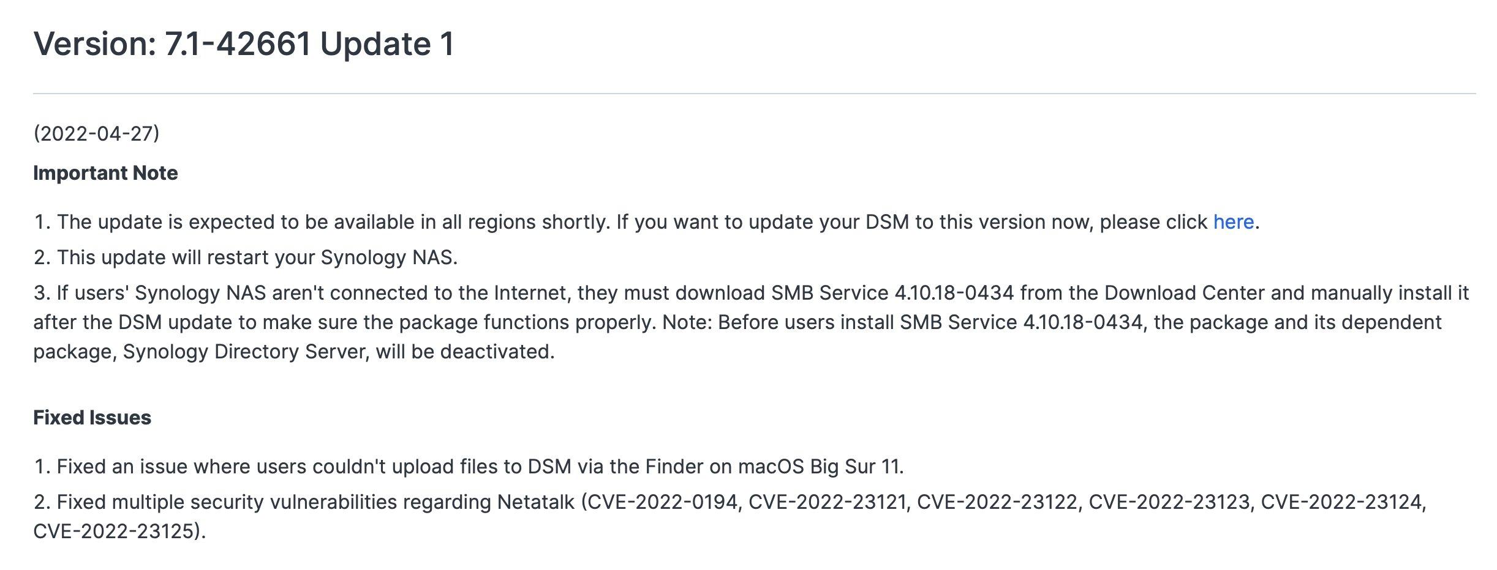Viewport: 1497px width, 570px height.
Task: Click the CVE-2022-23123 identifier
Action: tap(1169, 502)
